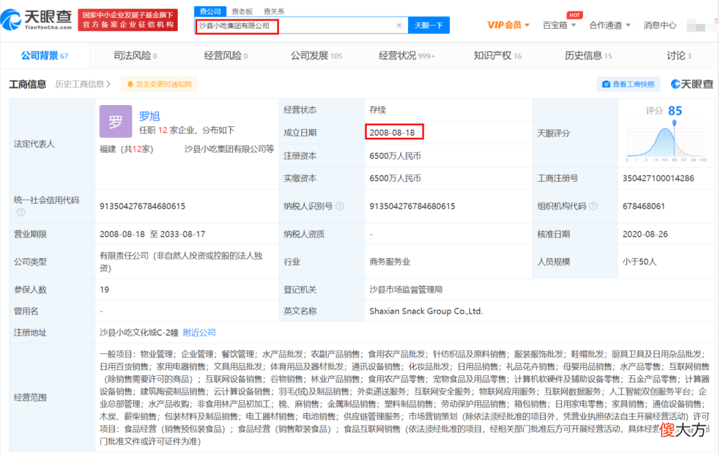Click the 天眼一下 search button
The image size is (719, 455).
[x=429, y=26]
